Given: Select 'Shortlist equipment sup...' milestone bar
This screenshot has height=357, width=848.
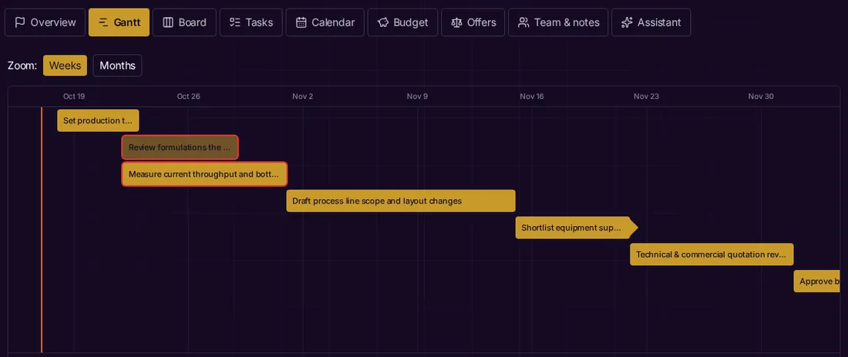Looking at the screenshot, I should (x=577, y=227).
